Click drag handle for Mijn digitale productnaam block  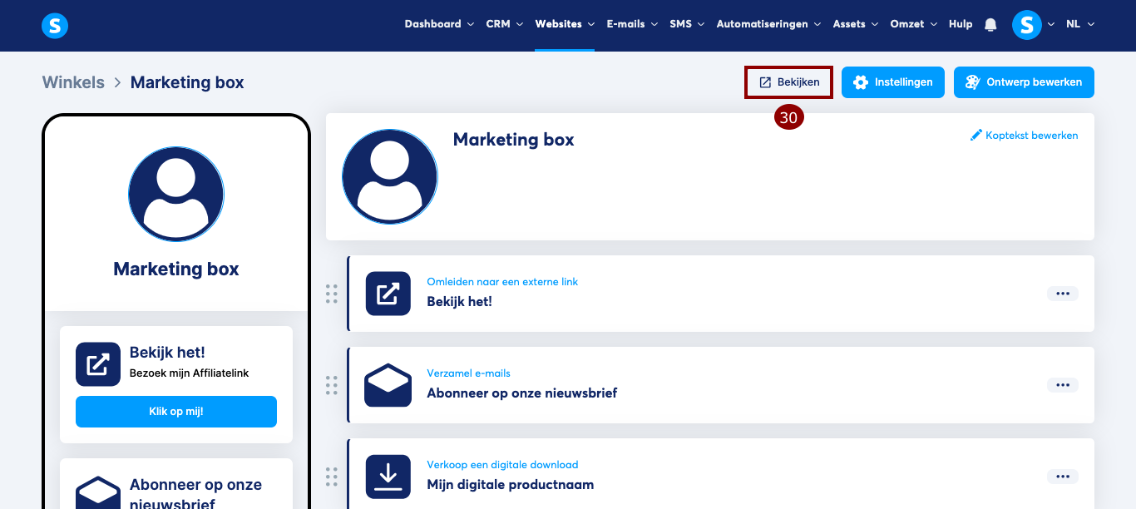(x=332, y=477)
